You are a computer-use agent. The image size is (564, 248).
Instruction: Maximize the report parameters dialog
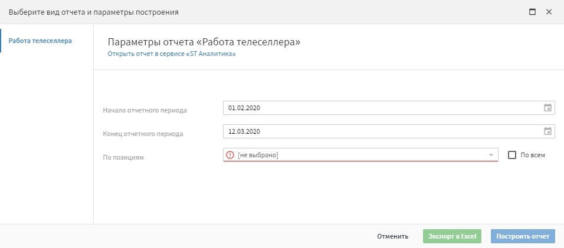[x=532, y=12]
